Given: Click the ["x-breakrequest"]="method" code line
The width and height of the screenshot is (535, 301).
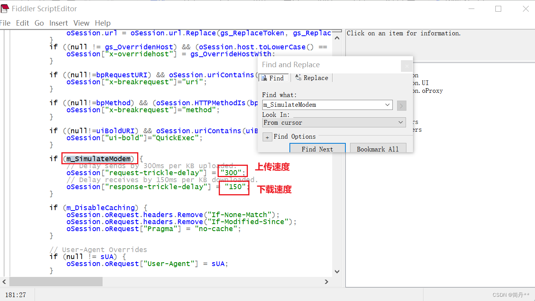Looking at the screenshot, I should point(143,110).
